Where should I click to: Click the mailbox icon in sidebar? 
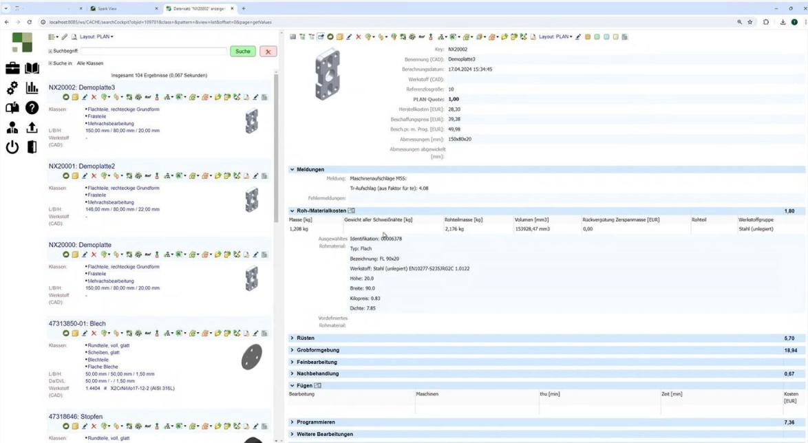[x=12, y=108]
